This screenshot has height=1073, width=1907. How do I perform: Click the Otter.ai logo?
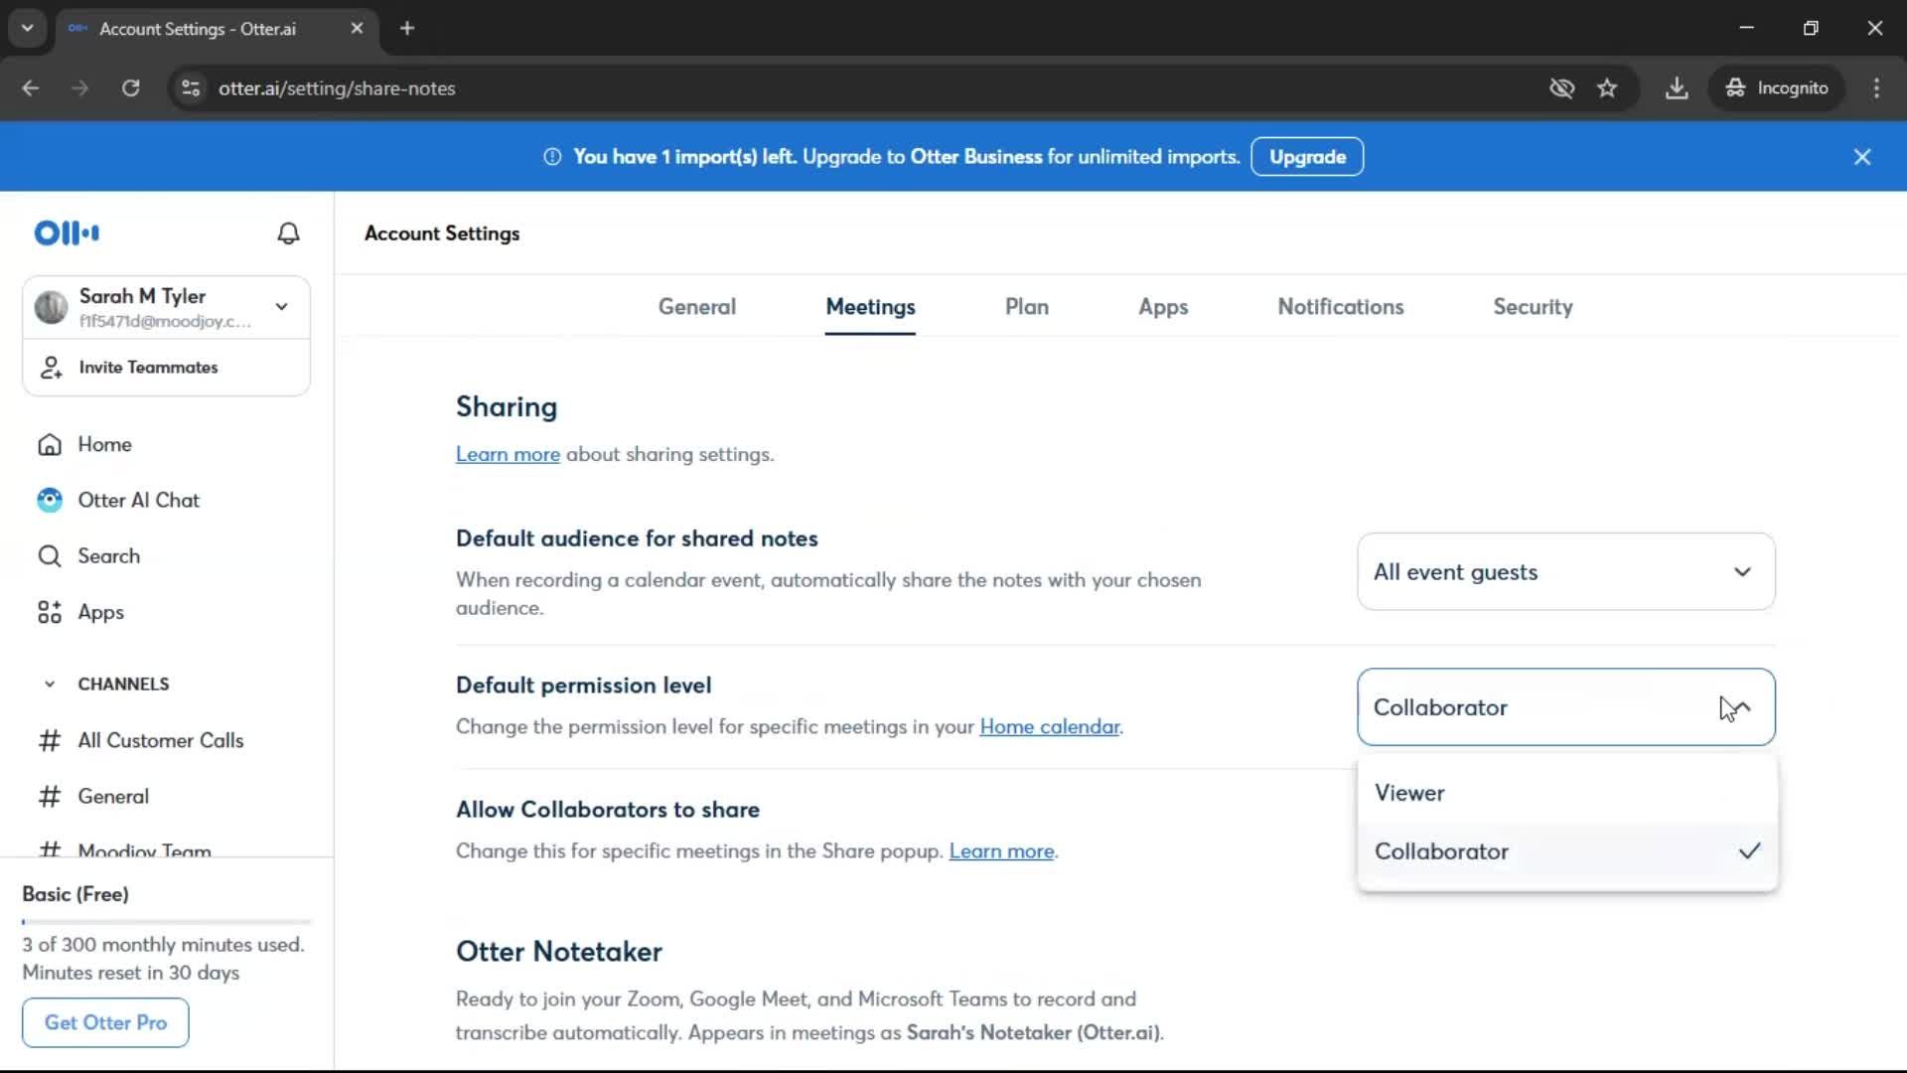pyautogui.click(x=67, y=233)
